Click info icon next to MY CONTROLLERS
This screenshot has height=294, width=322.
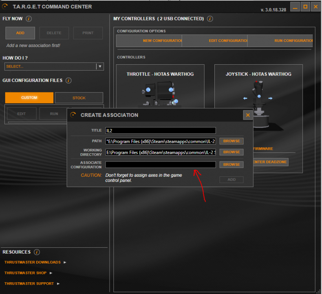[x=210, y=19]
